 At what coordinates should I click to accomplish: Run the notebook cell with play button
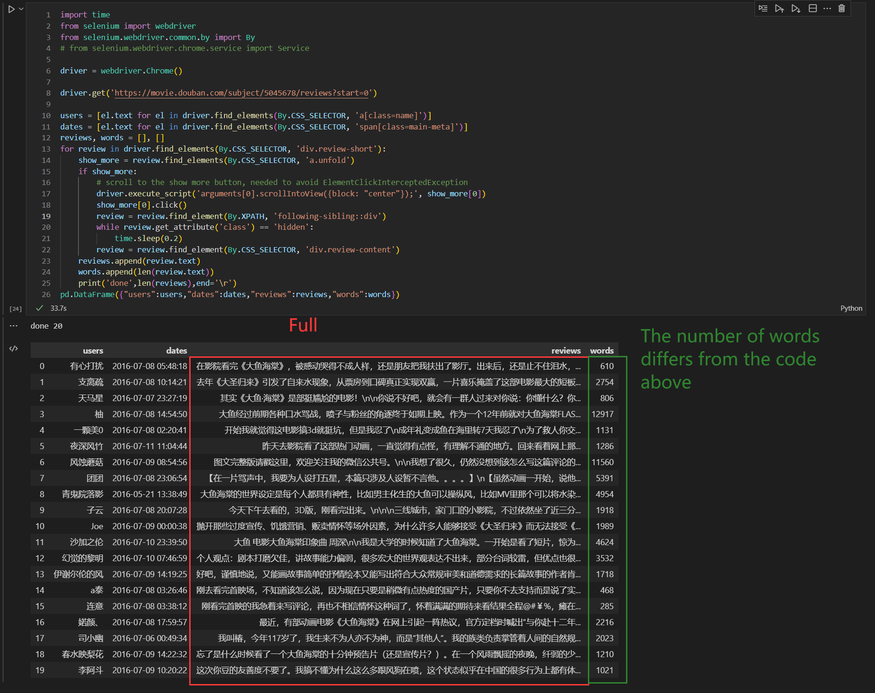(11, 9)
